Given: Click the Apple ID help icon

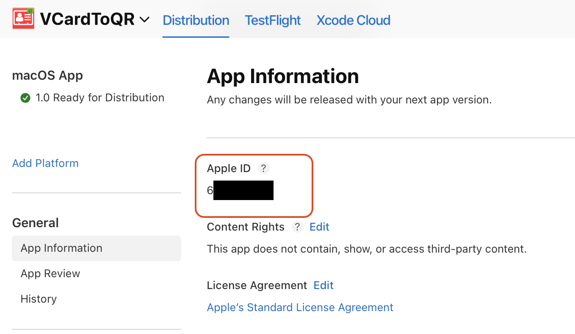Looking at the screenshot, I should (x=263, y=169).
